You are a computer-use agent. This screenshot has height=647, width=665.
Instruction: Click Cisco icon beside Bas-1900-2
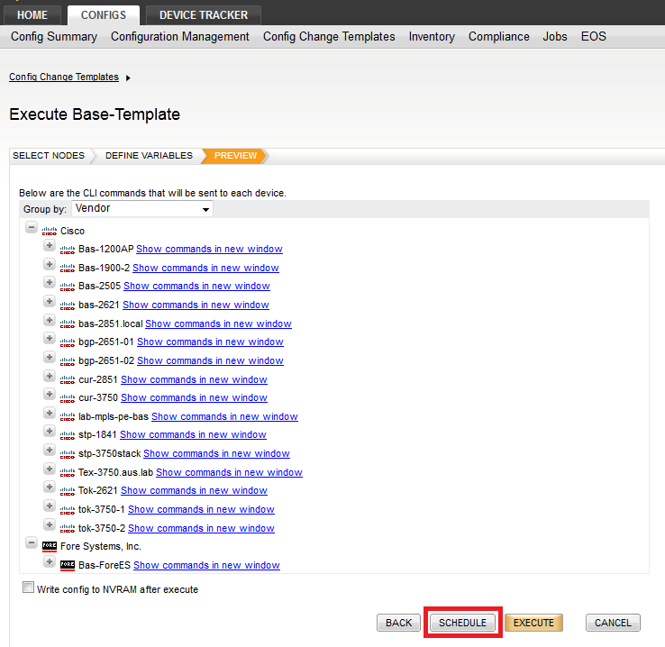[x=67, y=269]
